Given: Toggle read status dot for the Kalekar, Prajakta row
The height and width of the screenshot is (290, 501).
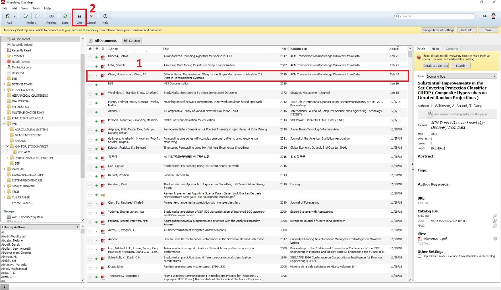Looking at the screenshot, I should point(96,149).
